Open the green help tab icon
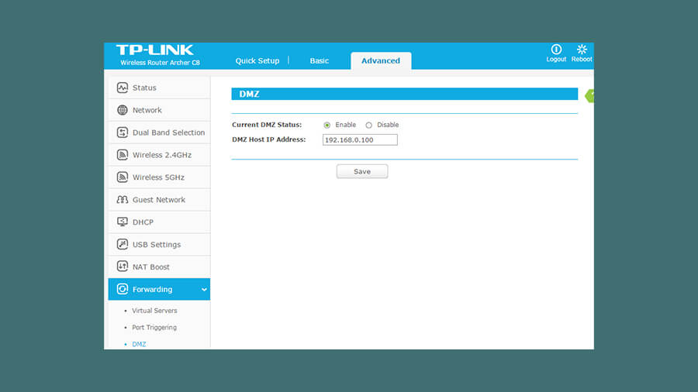 (590, 95)
